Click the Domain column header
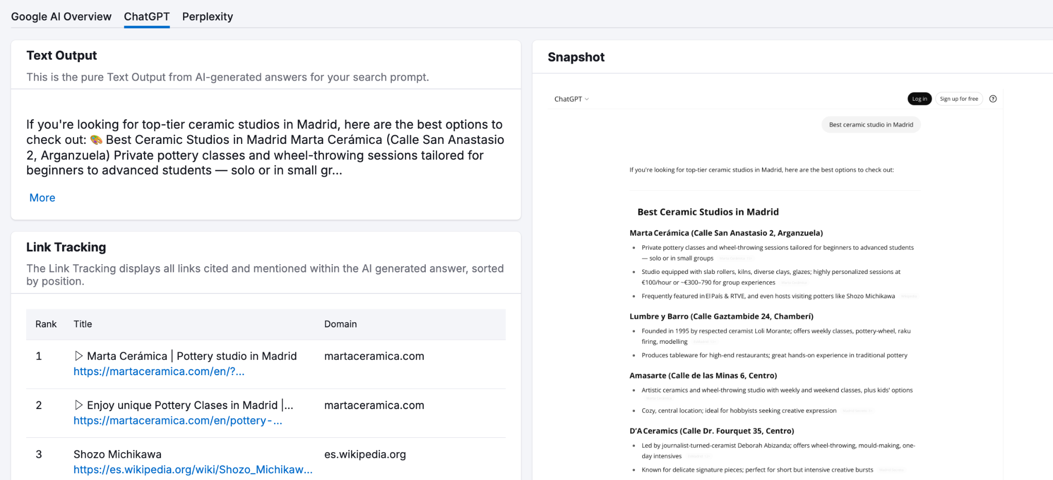 coord(340,324)
